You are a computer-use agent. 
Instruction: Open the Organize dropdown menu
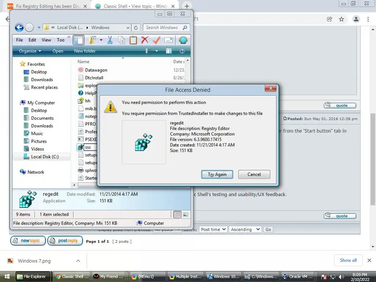click(30, 51)
